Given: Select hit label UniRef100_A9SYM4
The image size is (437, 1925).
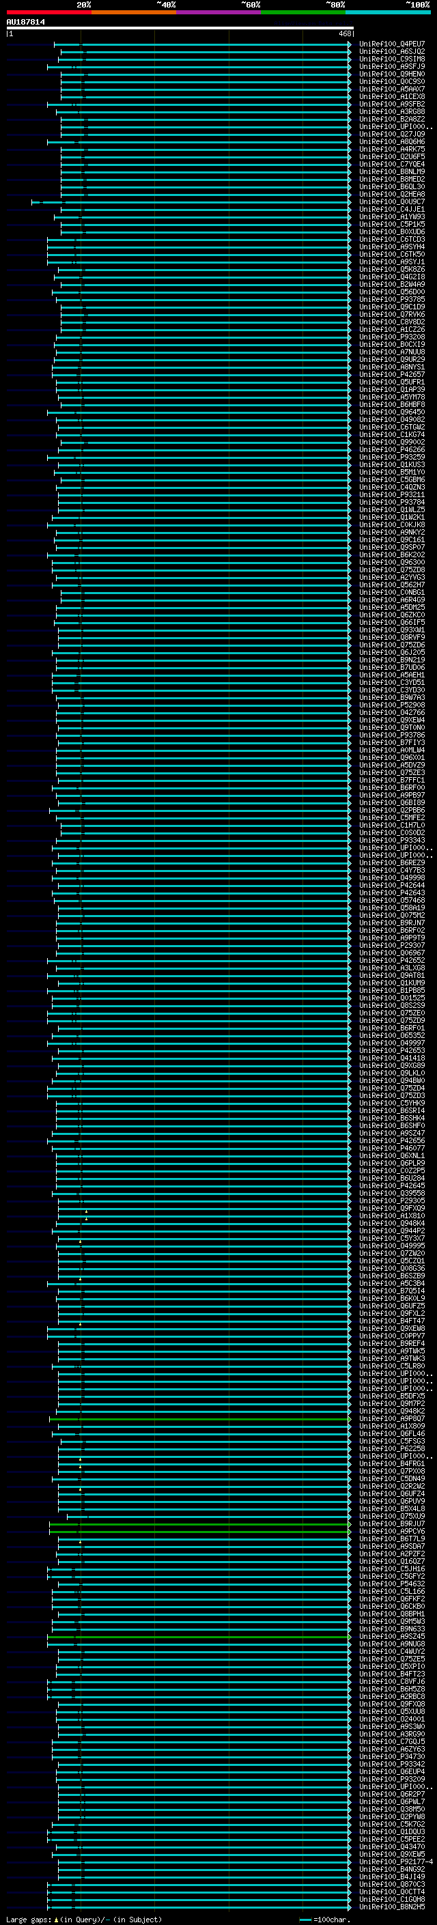Looking at the screenshot, I should coord(391,247).
